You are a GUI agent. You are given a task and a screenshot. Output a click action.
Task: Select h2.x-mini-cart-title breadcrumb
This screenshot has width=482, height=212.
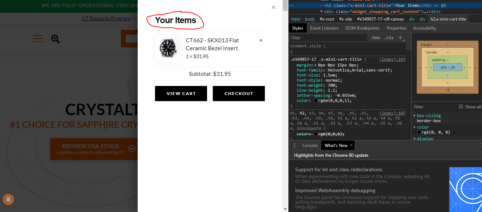(448, 19)
